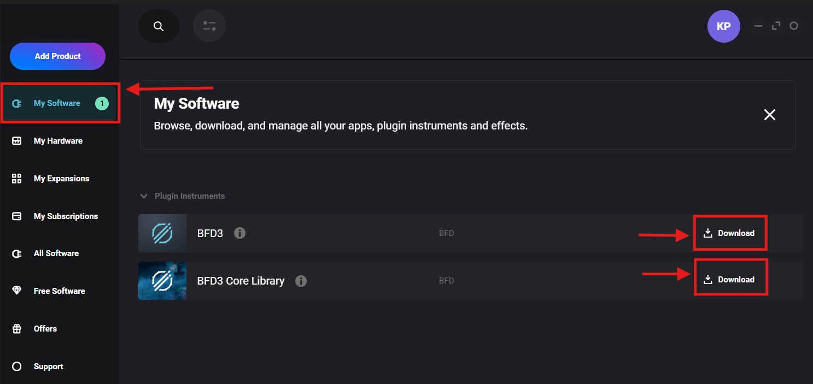Click the My Expansions grid icon
The width and height of the screenshot is (813, 384).
click(17, 179)
